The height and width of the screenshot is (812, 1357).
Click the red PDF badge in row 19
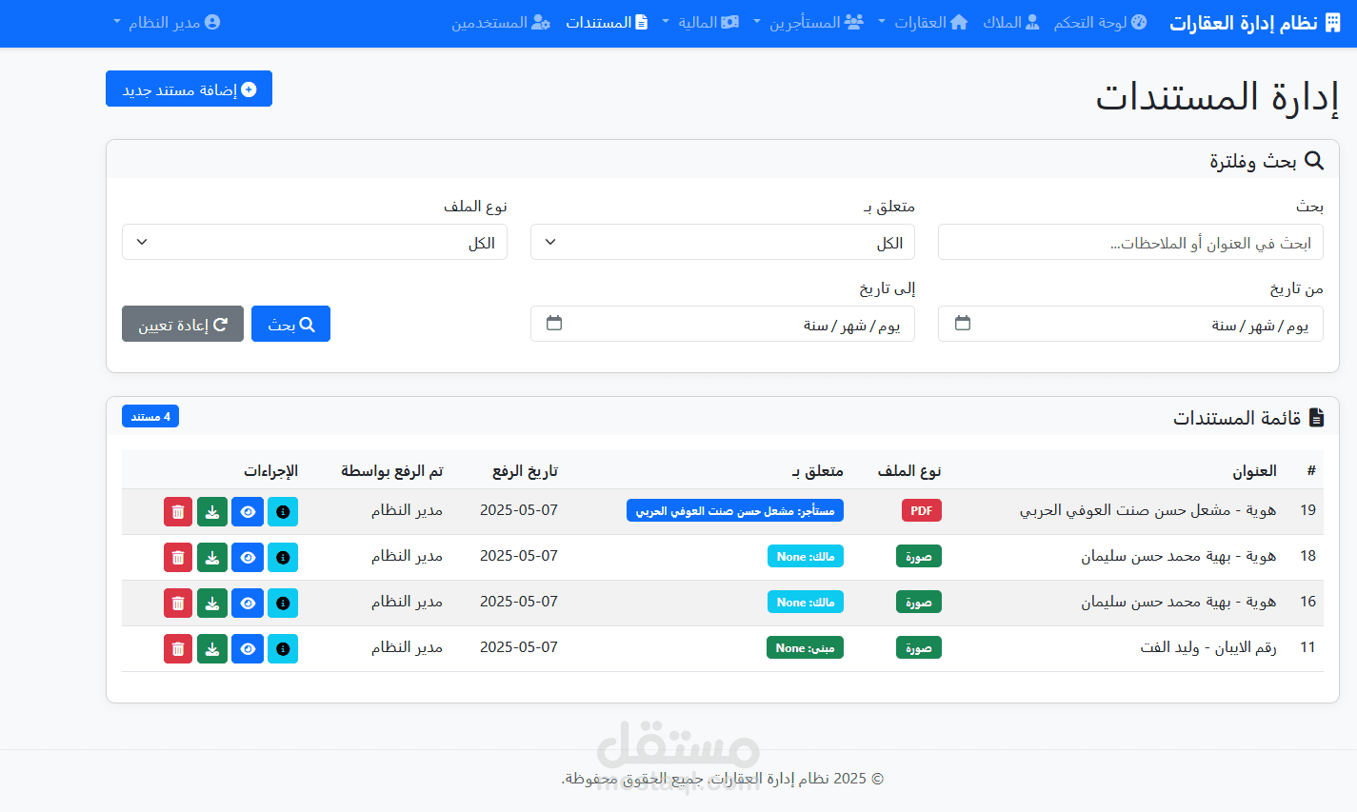922,511
